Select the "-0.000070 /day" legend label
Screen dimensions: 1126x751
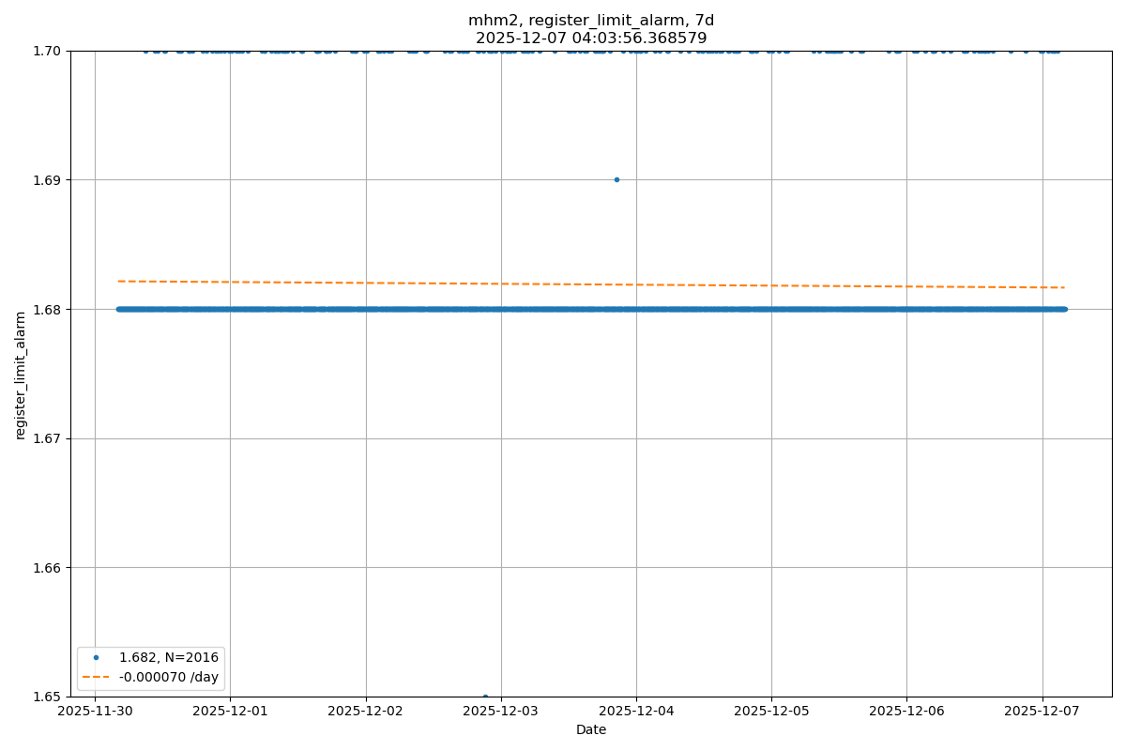click(x=169, y=677)
